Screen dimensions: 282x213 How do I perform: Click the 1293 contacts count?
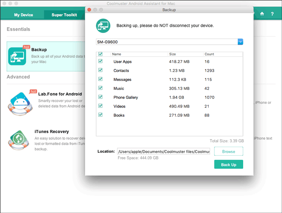coord(209,71)
